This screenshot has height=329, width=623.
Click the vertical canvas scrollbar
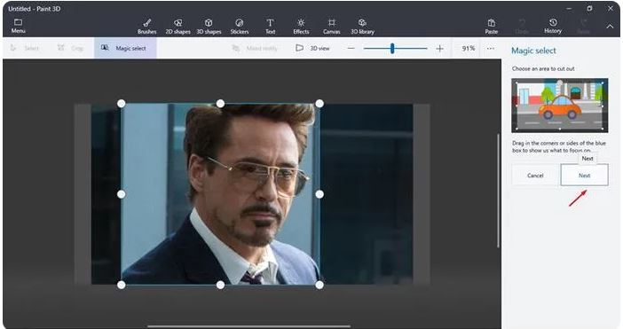point(498,191)
